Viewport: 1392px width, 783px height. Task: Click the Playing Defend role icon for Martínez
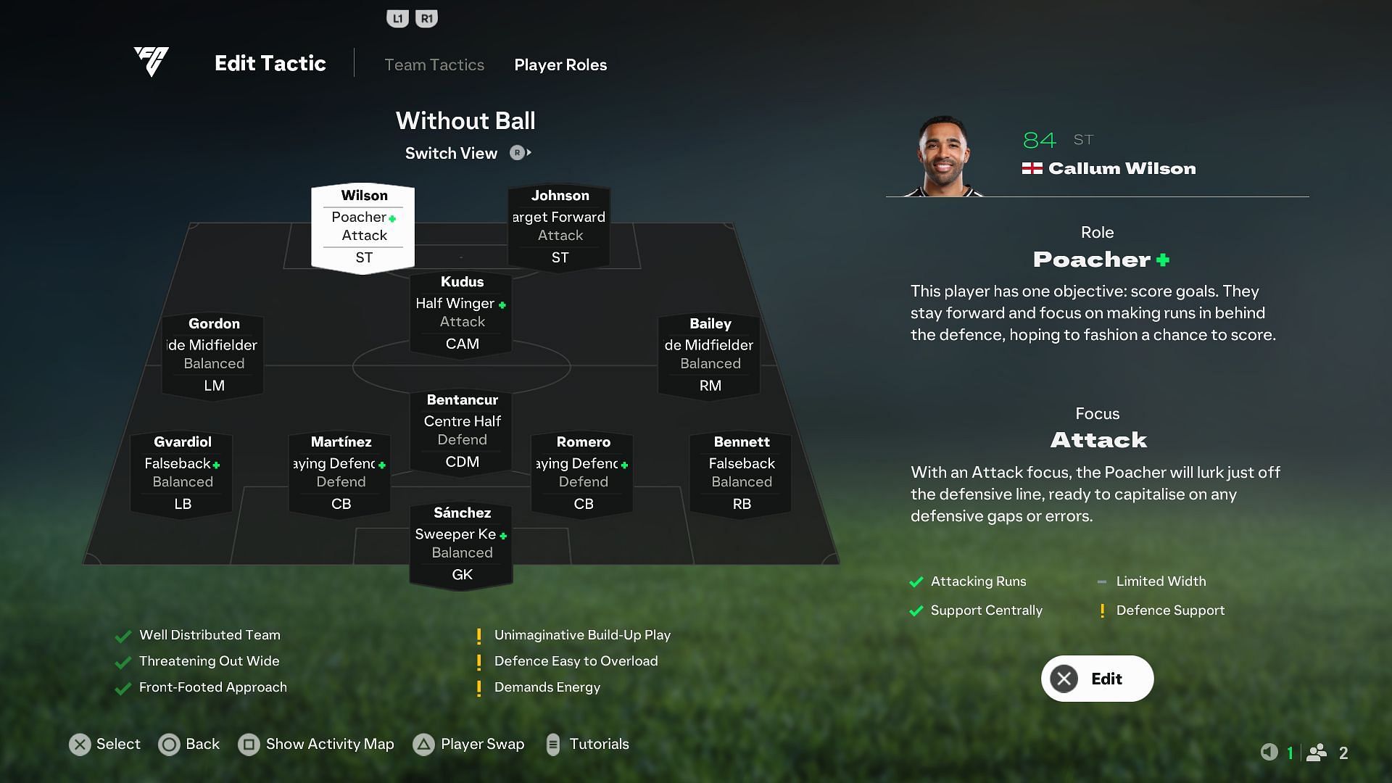coord(381,463)
